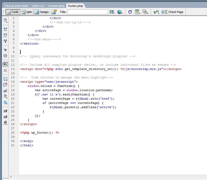Image resolution: width=207 pixels, height=180 pixels.
Task: Select the footer.php tab
Action: coord(75,6)
